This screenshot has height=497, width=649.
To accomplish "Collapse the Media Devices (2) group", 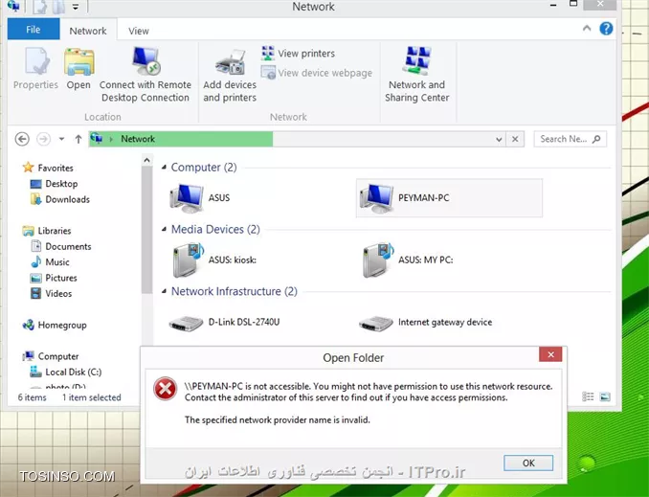I will point(164,229).
